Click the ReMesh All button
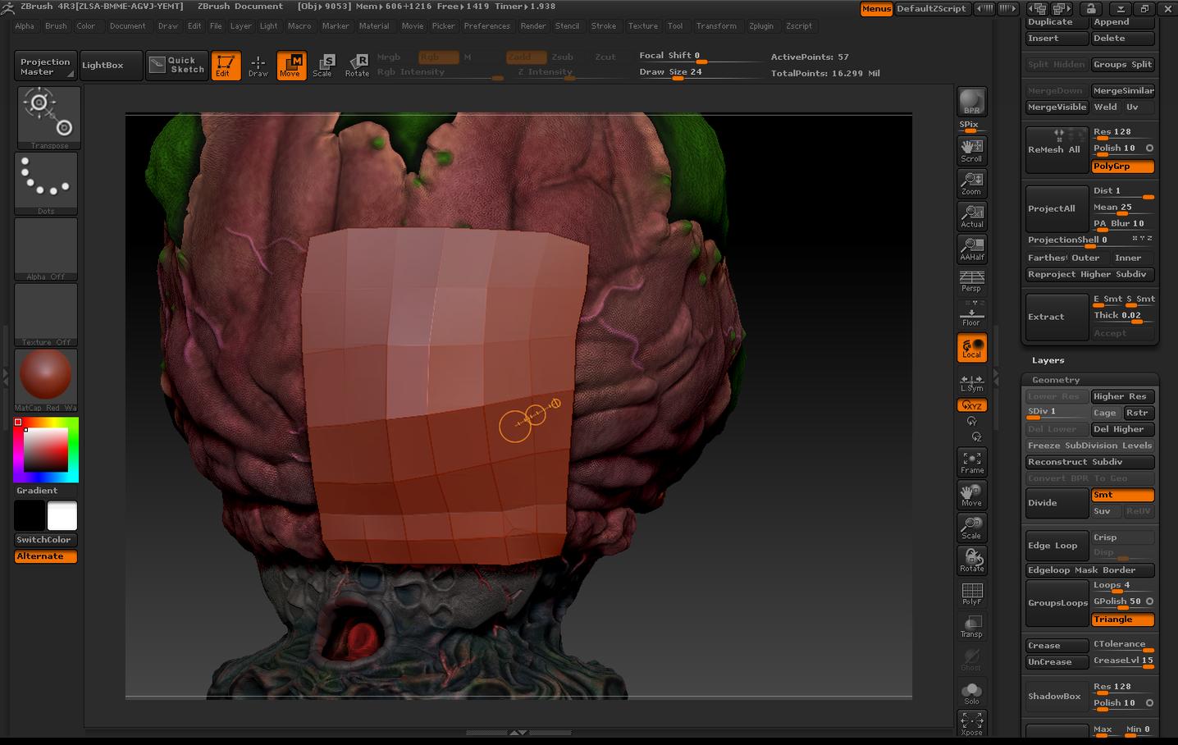The height and width of the screenshot is (745, 1178). [x=1057, y=149]
